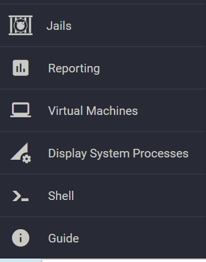Image resolution: width=206 pixels, height=262 pixels.
Task: Launch Shell via its text label
Action: (x=61, y=196)
